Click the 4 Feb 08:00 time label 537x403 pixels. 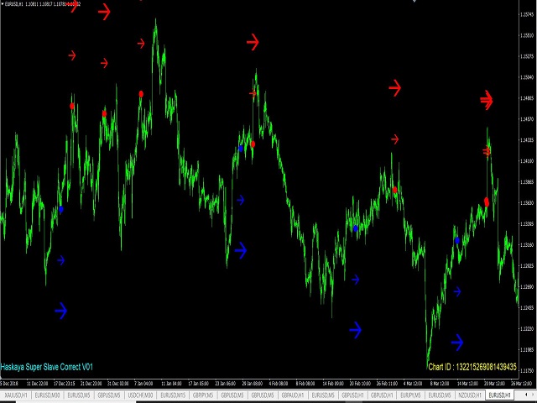[x=278, y=383]
